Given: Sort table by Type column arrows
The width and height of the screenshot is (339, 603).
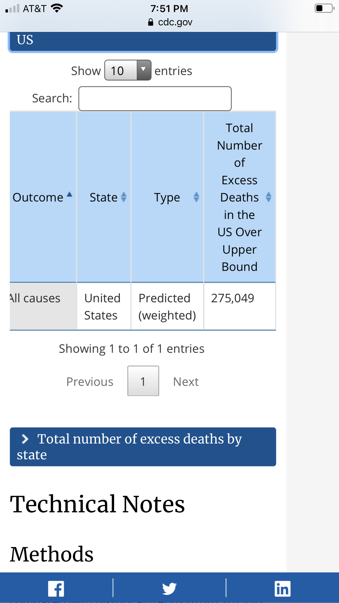Looking at the screenshot, I should pyautogui.click(x=196, y=197).
